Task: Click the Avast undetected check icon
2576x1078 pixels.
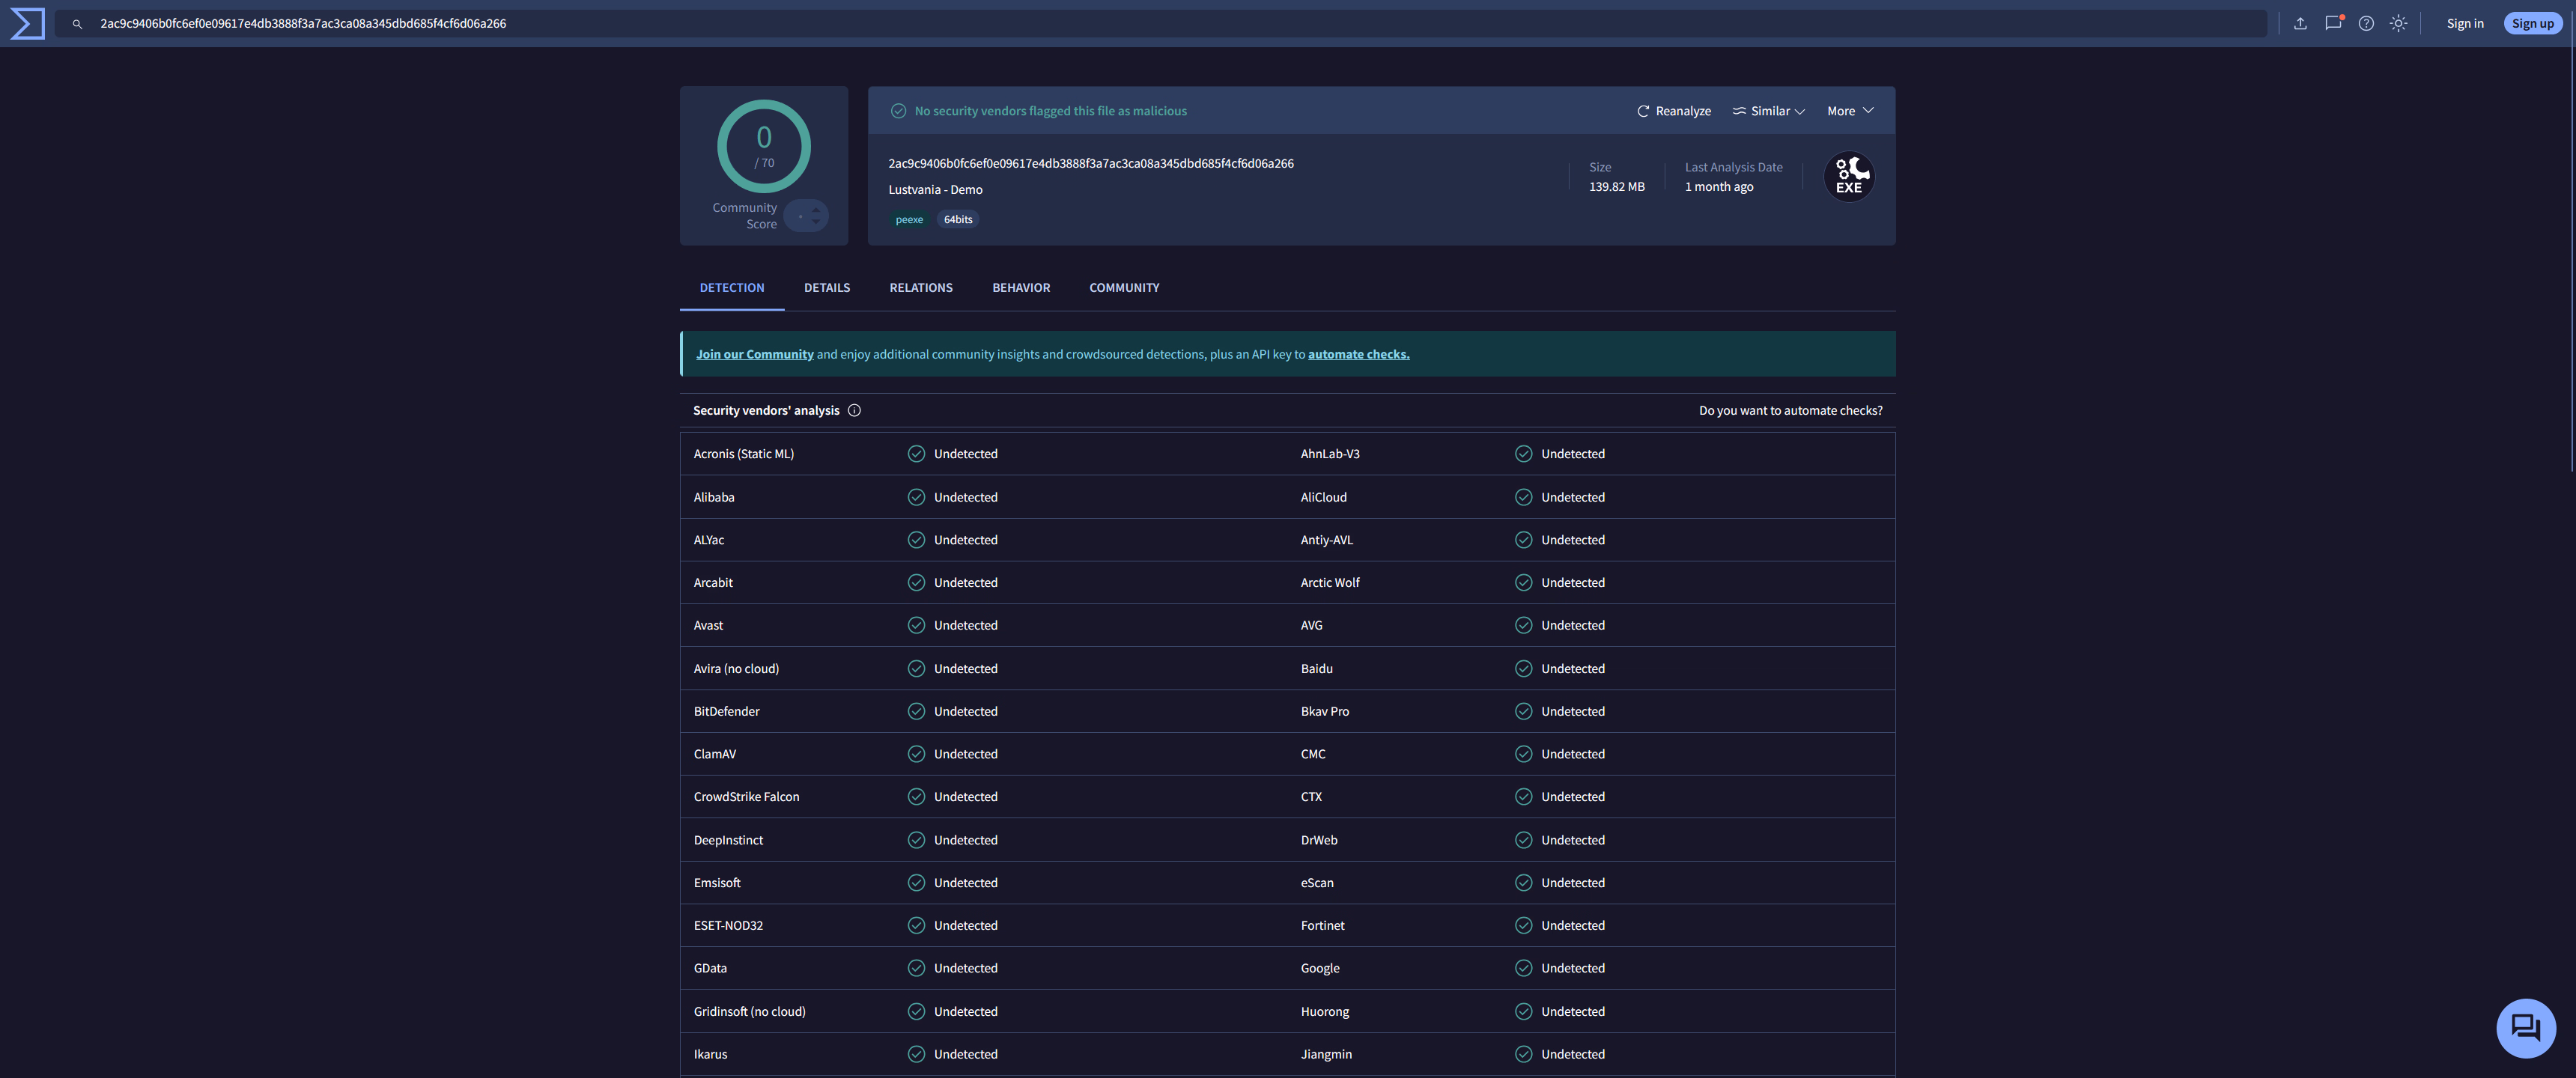Action: point(916,625)
